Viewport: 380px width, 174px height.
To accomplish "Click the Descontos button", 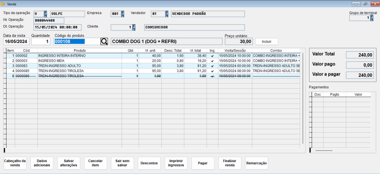I will [x=149, y=163].
